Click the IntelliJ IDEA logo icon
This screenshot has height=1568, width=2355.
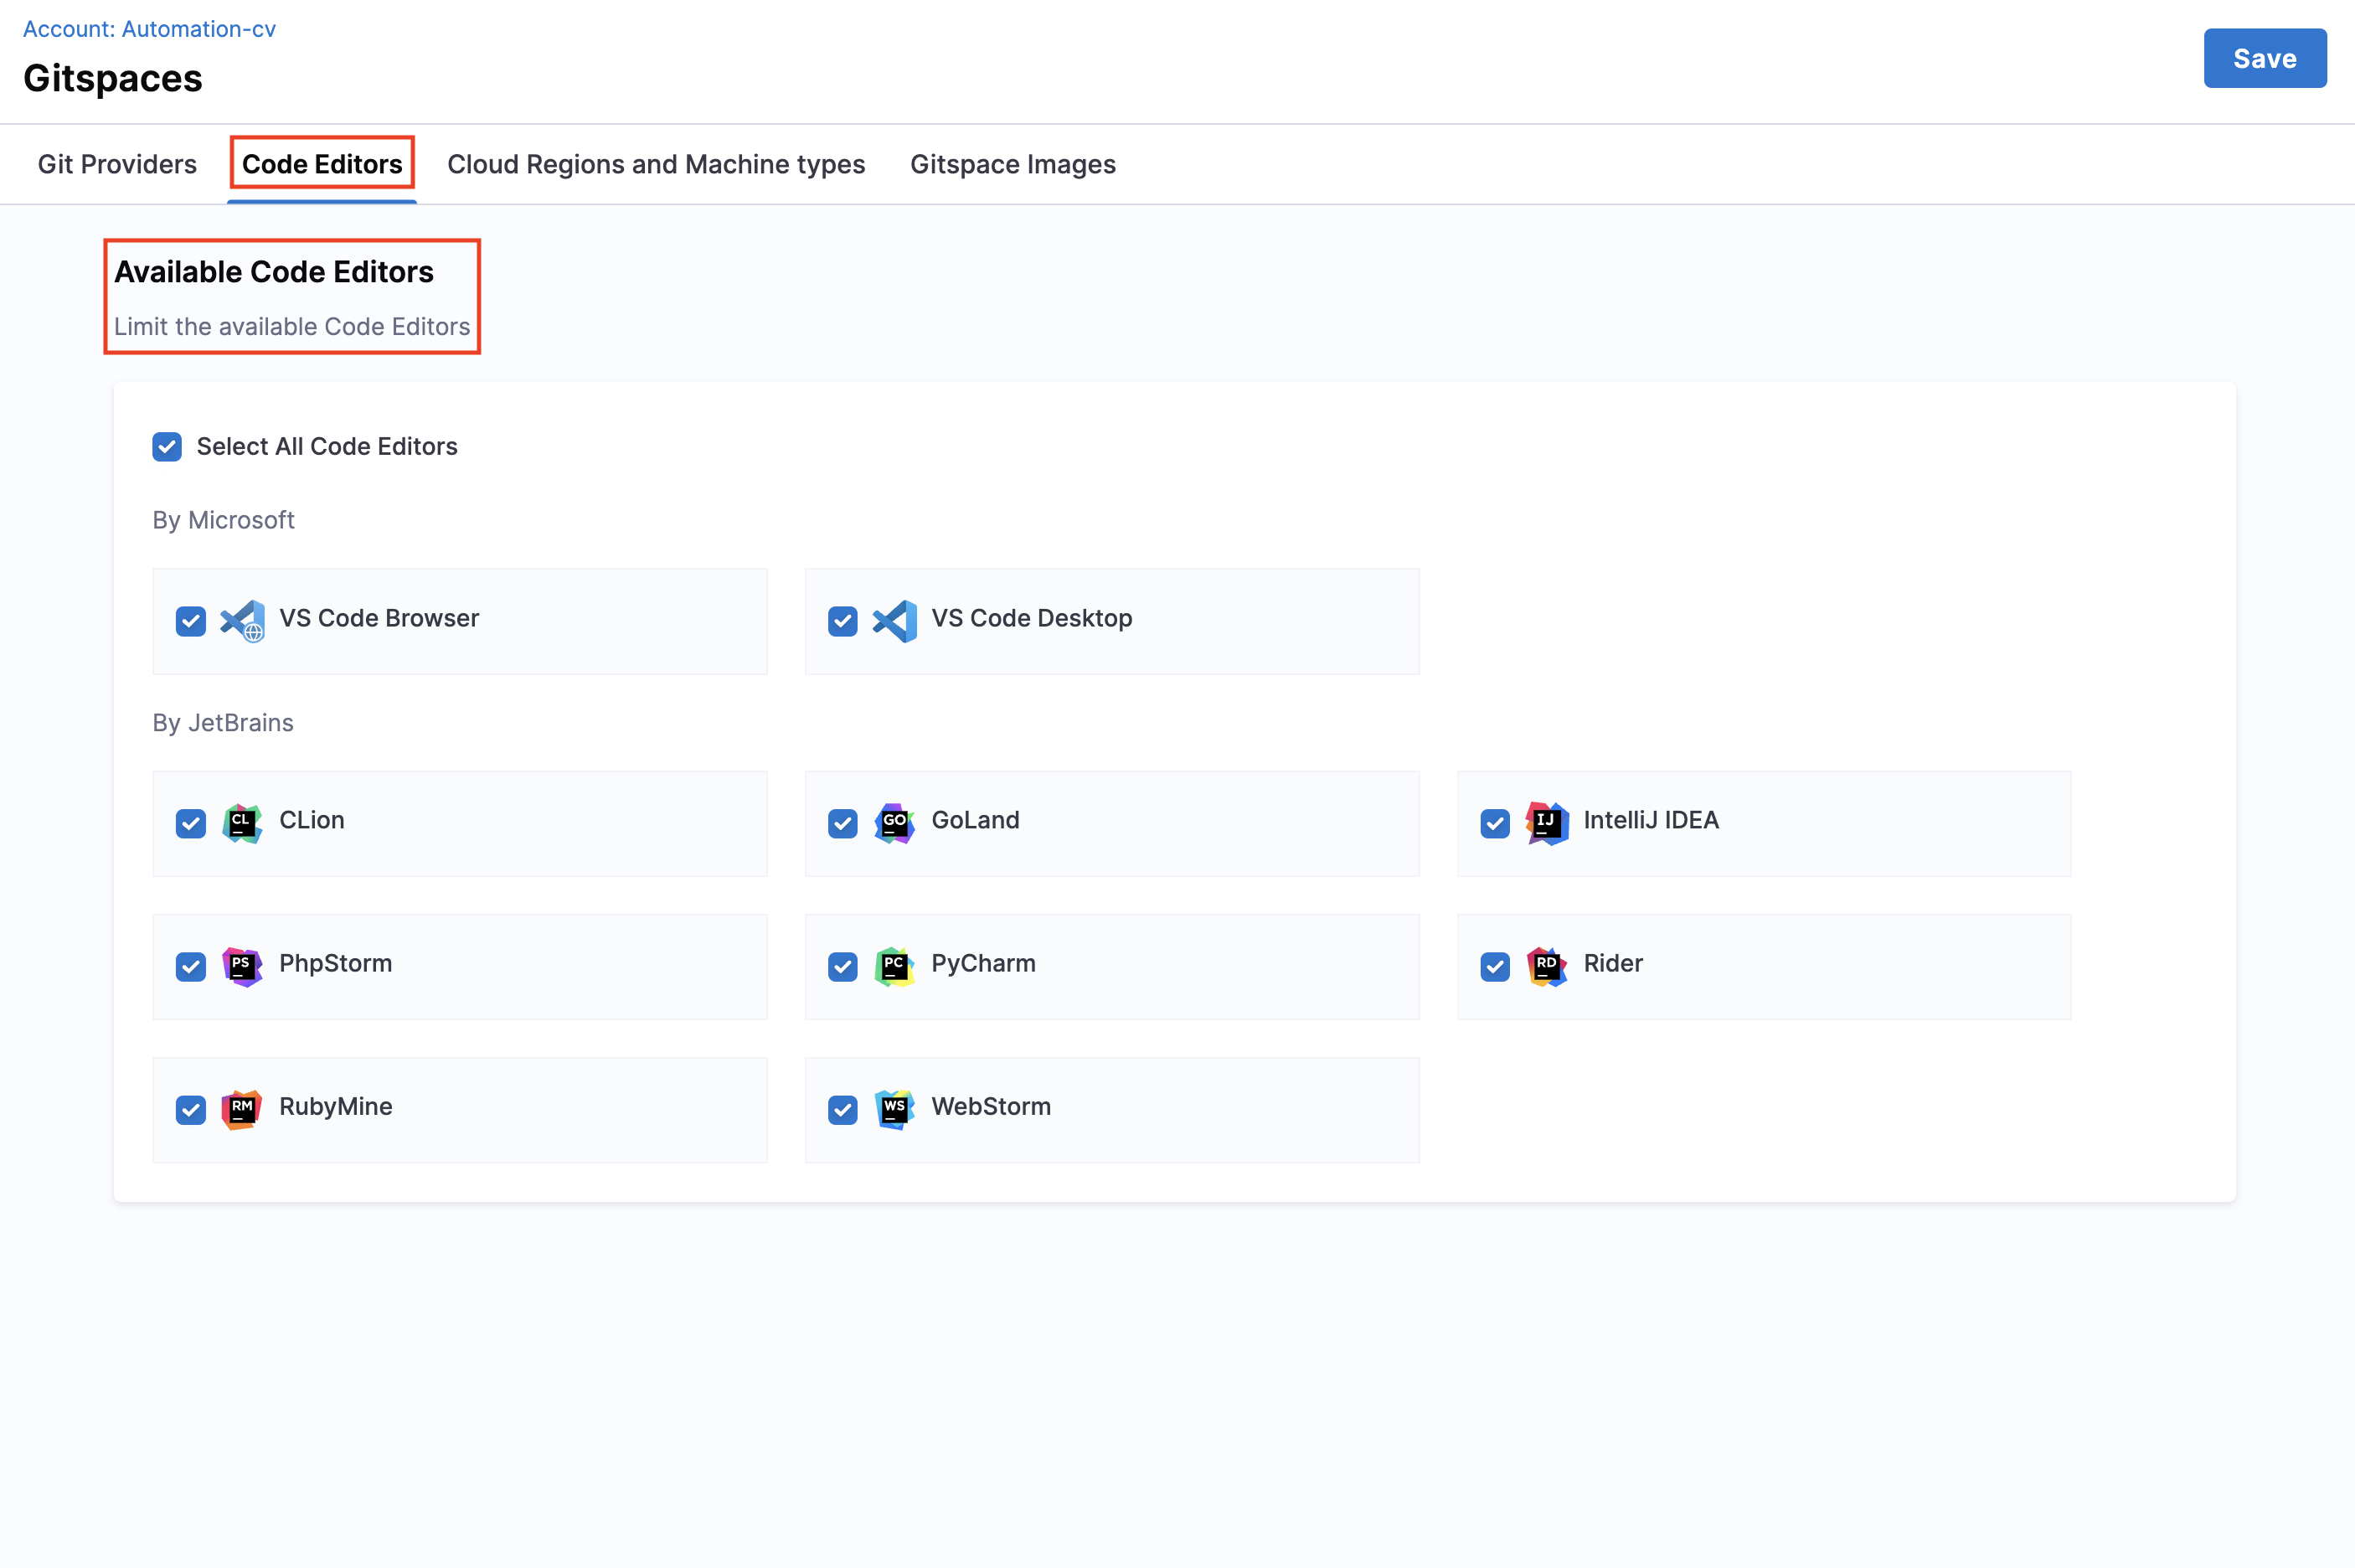(x=1546, y=823)
